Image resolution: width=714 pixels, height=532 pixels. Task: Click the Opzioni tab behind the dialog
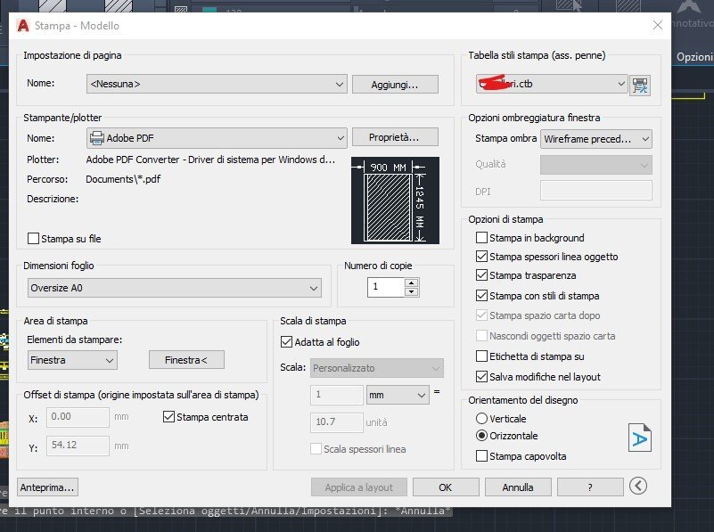(694, 57)
